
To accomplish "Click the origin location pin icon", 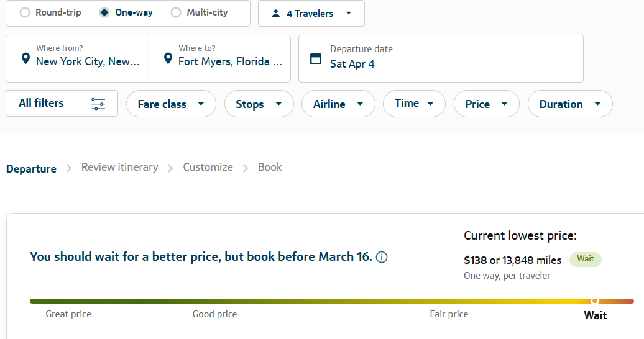I will [x=25, y=59].
